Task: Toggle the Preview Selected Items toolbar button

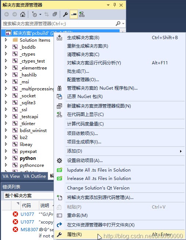Action: [x=74, y=14]
